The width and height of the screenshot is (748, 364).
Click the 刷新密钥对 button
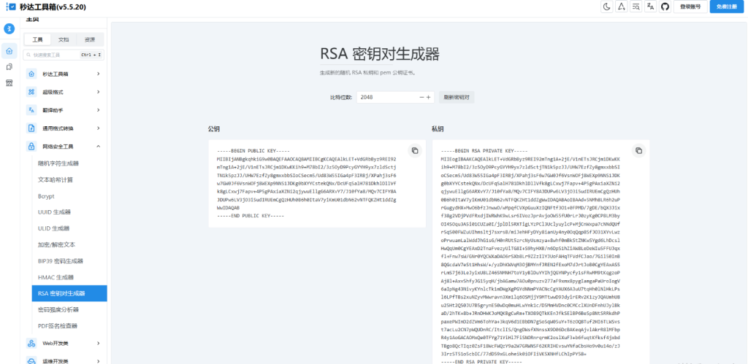tap(457, 97)
